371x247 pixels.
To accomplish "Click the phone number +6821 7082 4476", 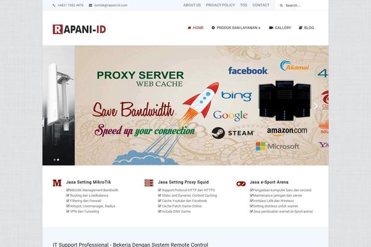I will [70, 5].
